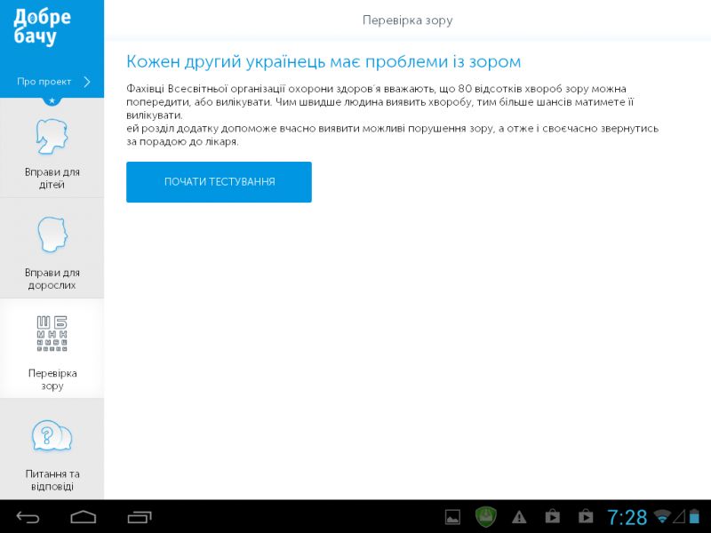
Task: Tap the Android back arrow
Action: tap(28, 517)
